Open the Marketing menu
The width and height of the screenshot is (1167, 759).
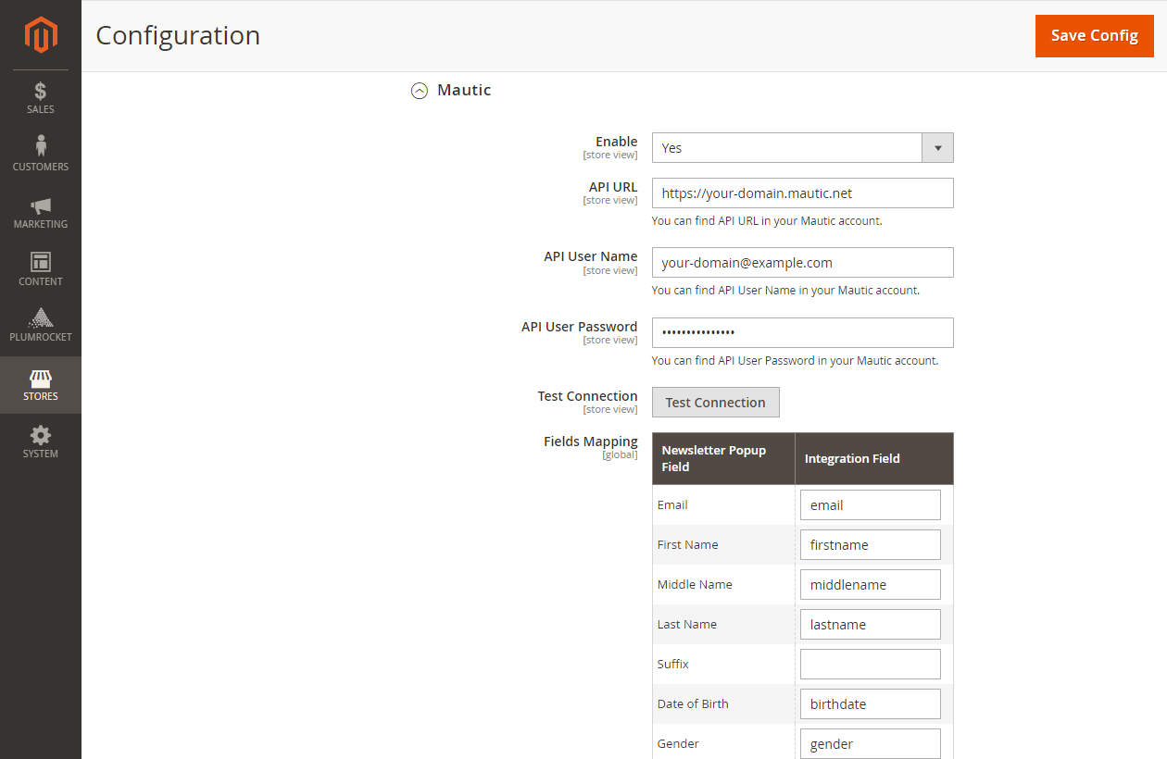tap(41, 213)
